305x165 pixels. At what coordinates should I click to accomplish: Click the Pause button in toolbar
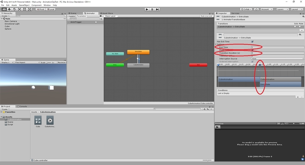tap(152, 9)
